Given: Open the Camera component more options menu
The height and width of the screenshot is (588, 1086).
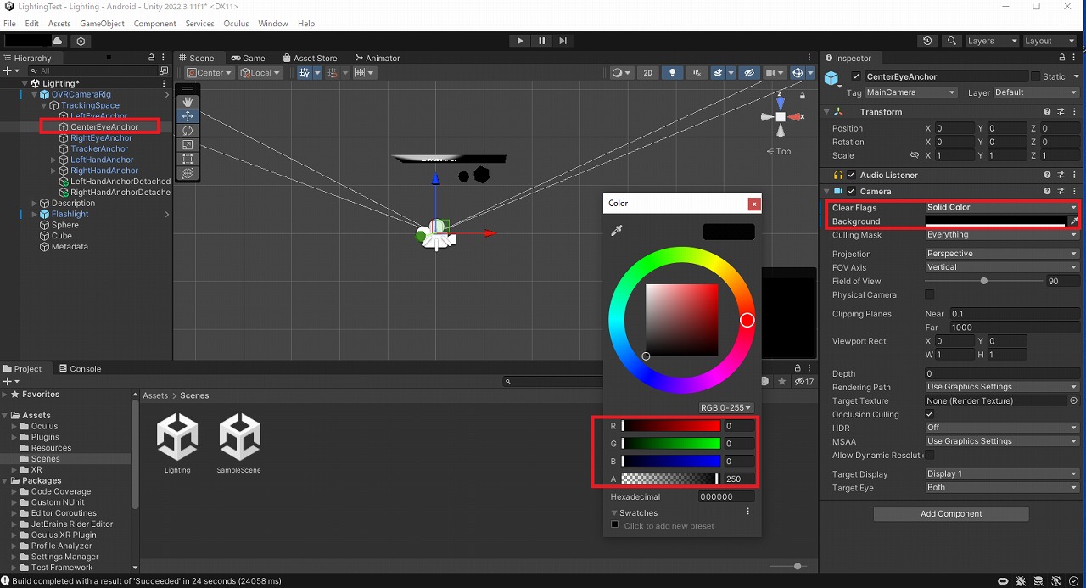Looking at the screenshot, I should [1075, 192].
